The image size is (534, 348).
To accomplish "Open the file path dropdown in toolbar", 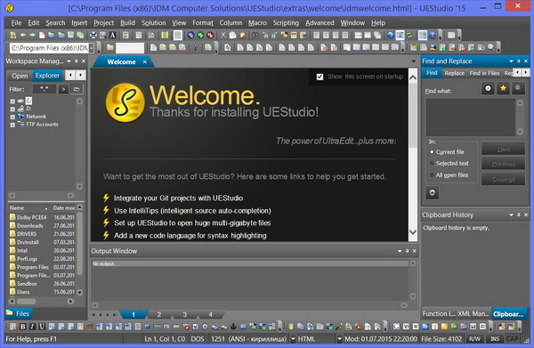I will coord(91,48).
